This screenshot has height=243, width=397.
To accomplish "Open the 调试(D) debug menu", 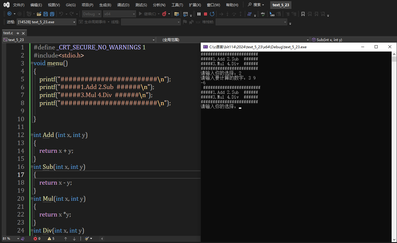I will pos(123,5).
